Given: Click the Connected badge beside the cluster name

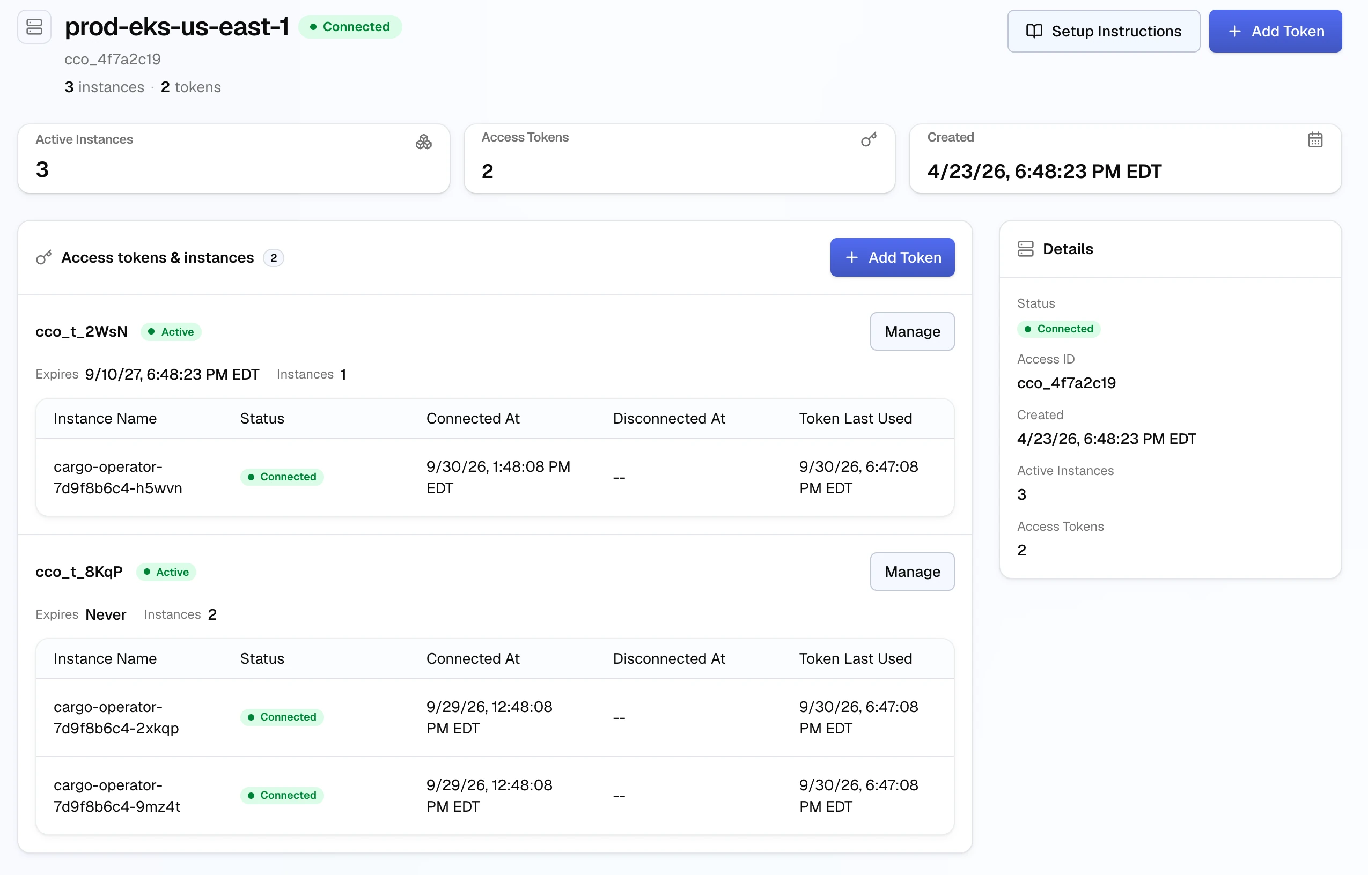Looking at the screenshot, I should [350, 27].
